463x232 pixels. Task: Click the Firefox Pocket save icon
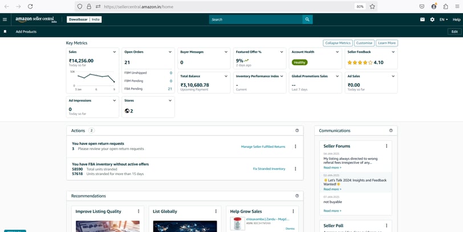click(422, 6)
